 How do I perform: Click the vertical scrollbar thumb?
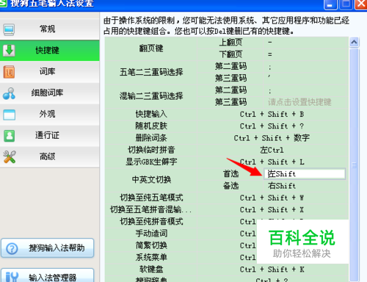354,165
